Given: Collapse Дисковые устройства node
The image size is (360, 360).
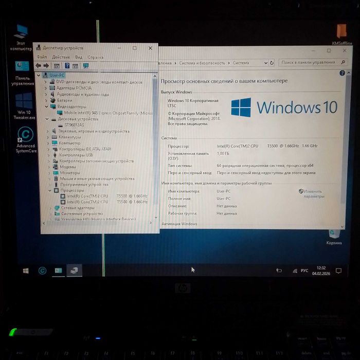Looking at the screenshot, I should (47, 119).
